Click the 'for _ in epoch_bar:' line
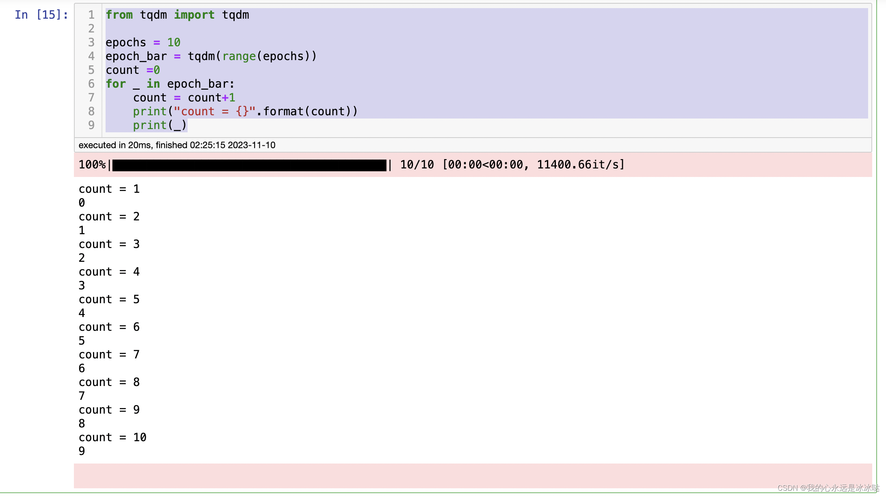 click(x=170, y=84)
